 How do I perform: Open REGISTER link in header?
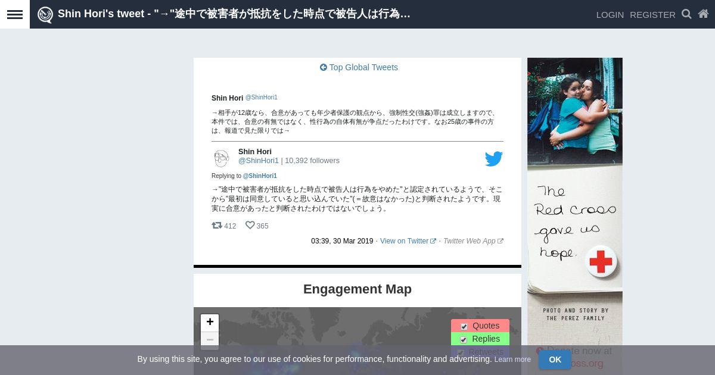(x=652, y=14)
